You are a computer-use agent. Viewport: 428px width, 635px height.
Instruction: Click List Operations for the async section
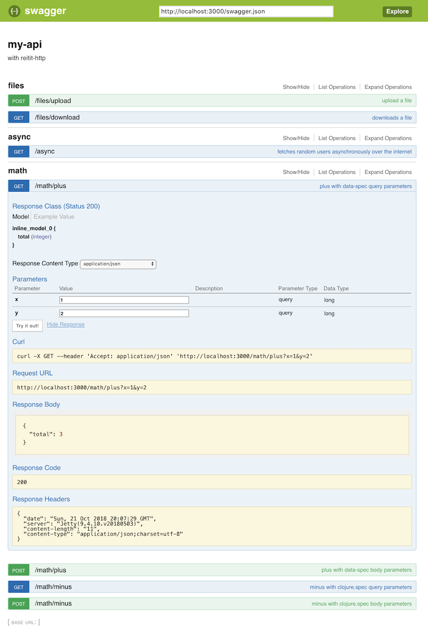337,138
